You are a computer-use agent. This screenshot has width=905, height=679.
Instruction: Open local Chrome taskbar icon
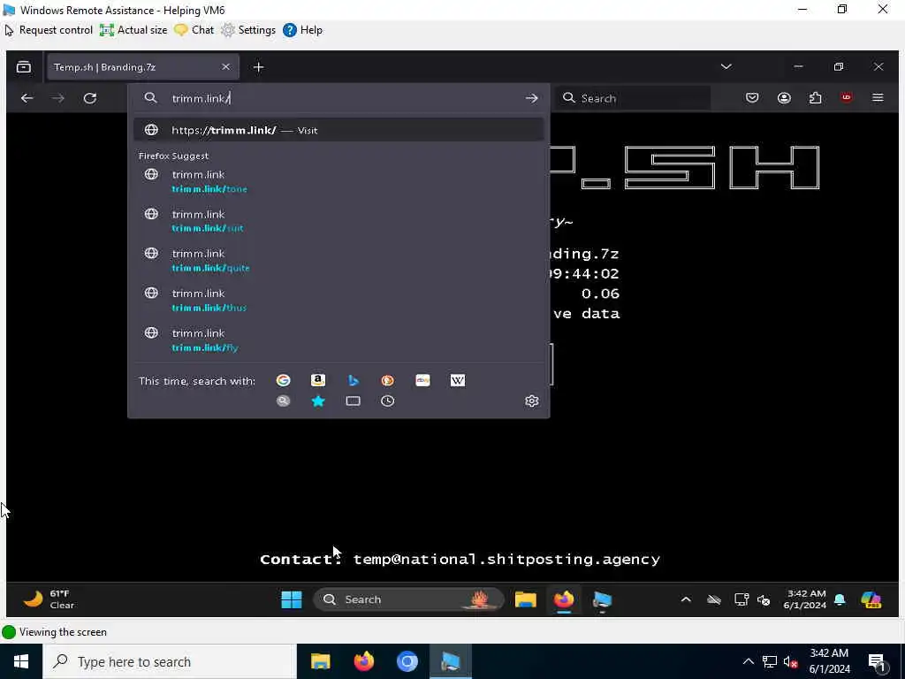pos(407,661)
